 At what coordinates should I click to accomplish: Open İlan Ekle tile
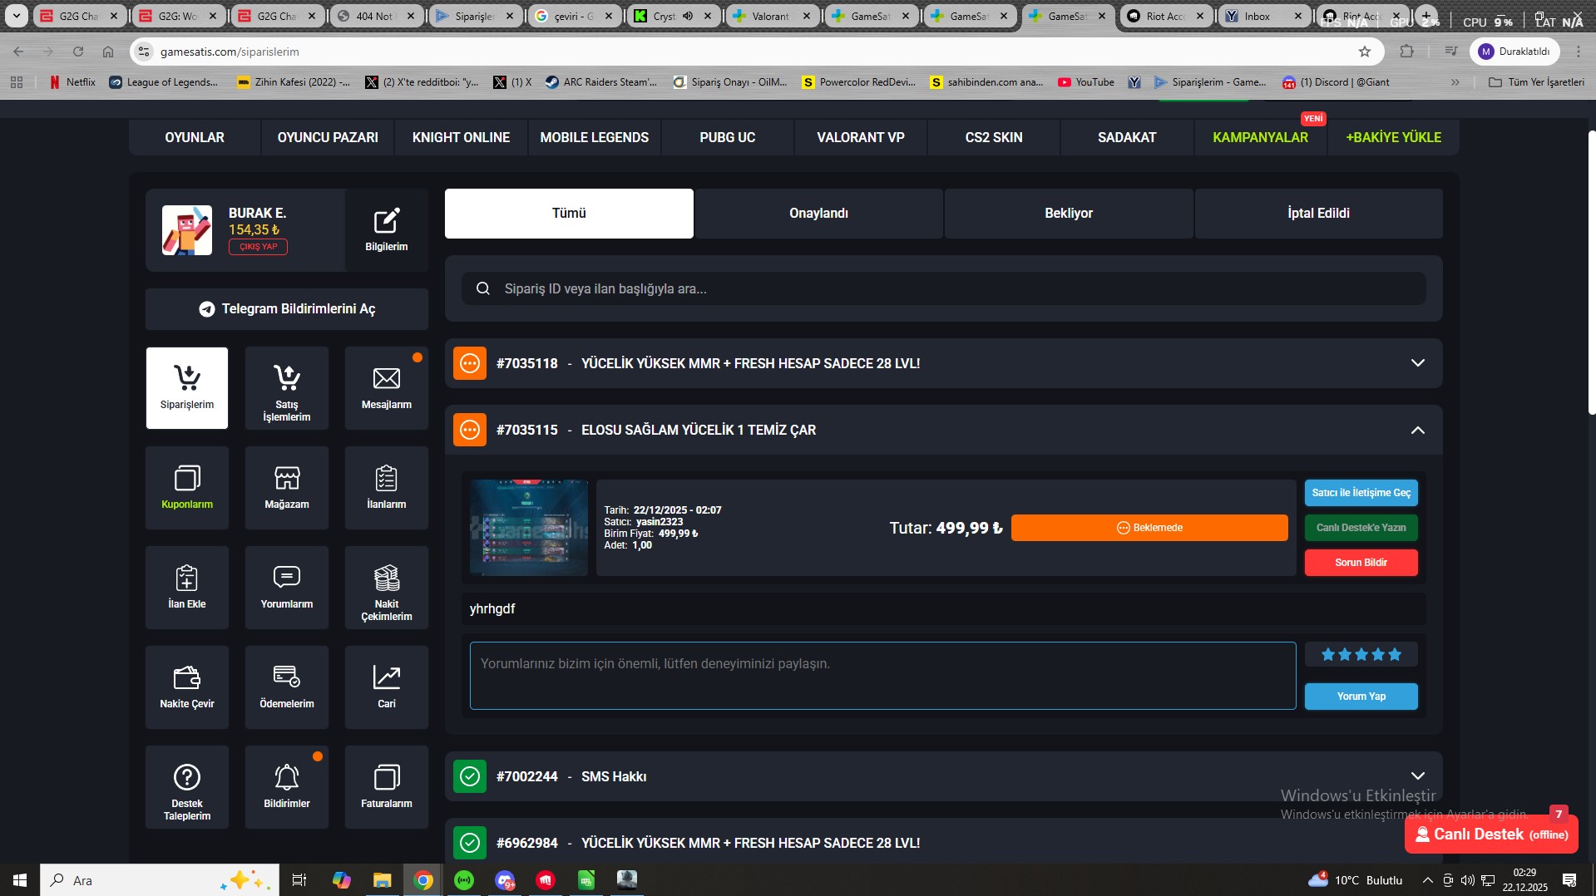pyautogui.click(x=187, y=588)
